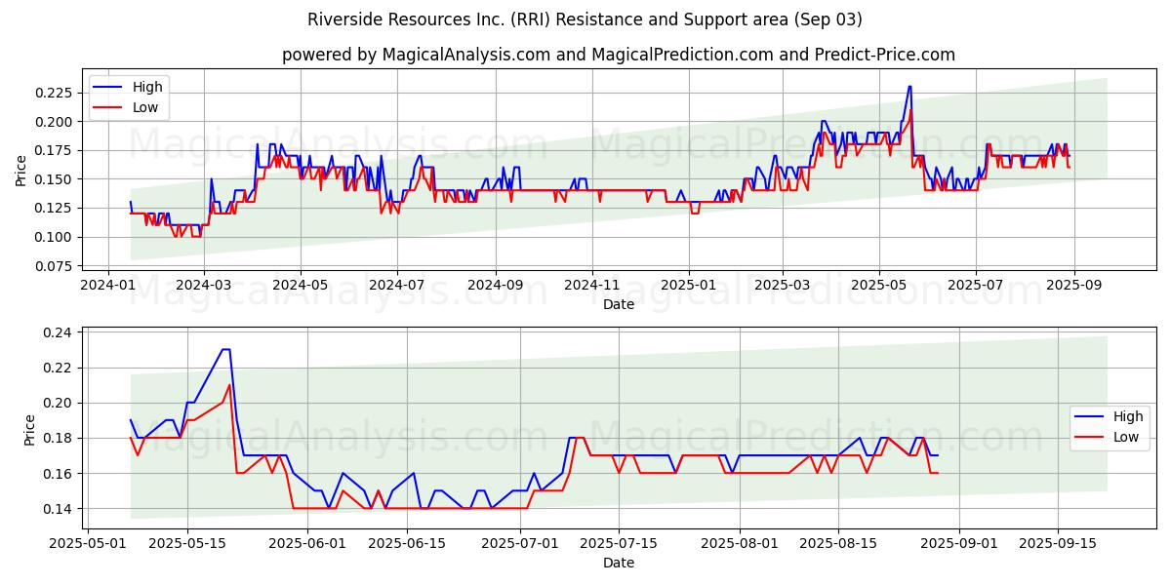Click the 'Price' label of the bottom chart

click(28, 429)
